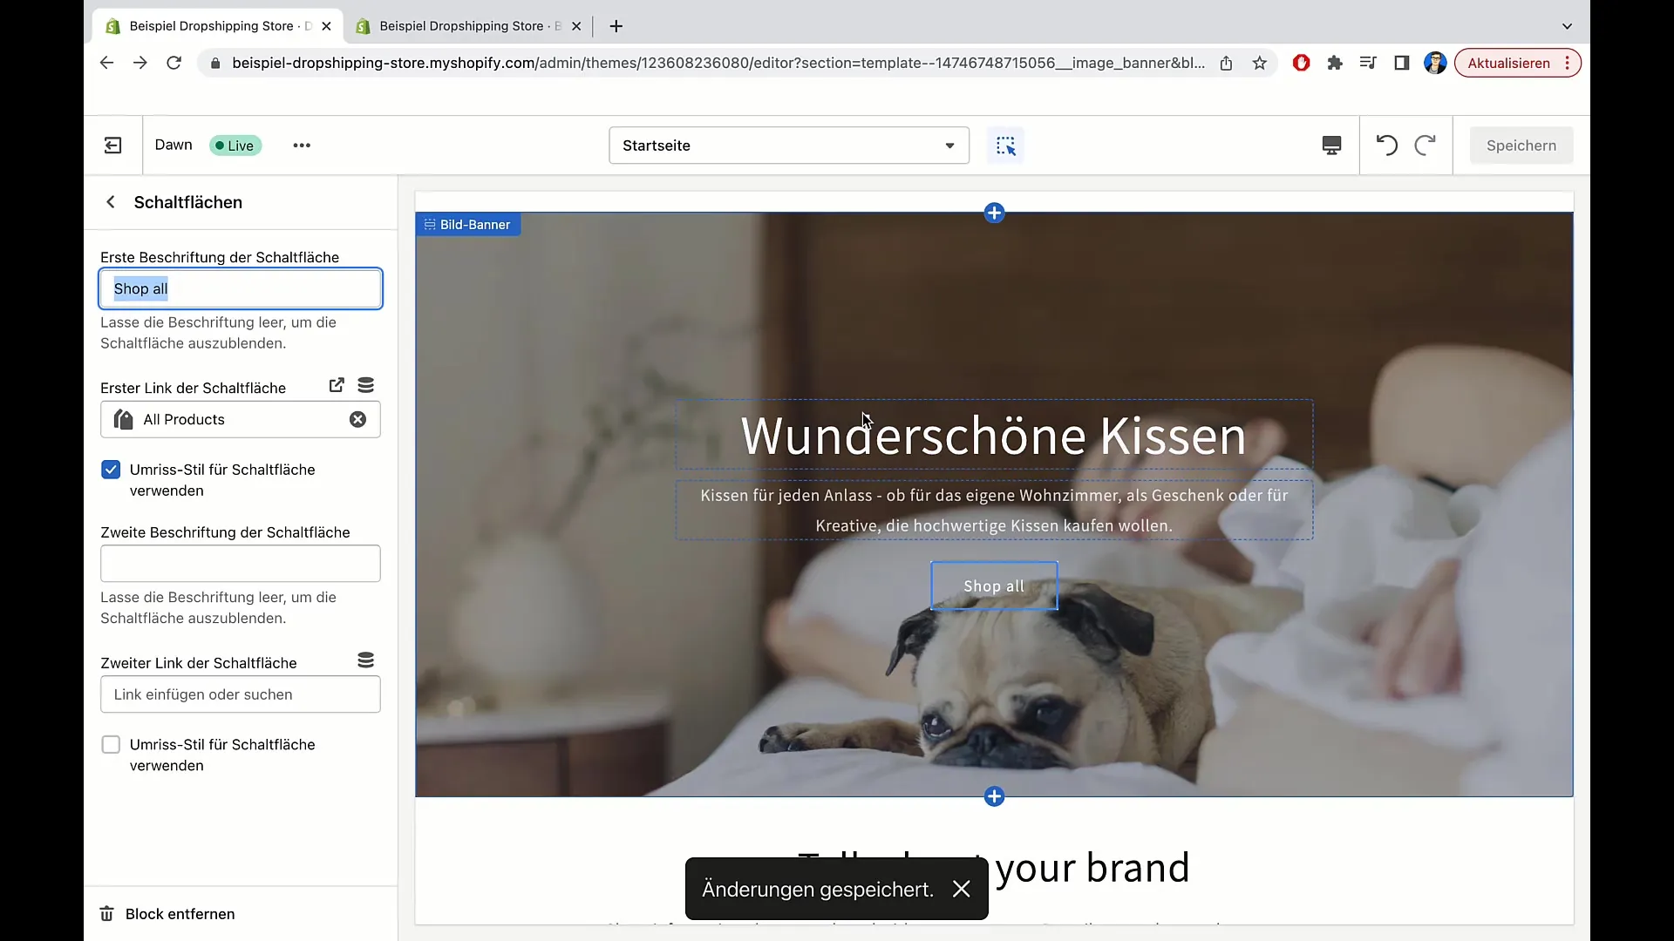Screen dimensions: 1674x941
Task: Click the desktop/mobile preview toggle icon
Action: point(1331,145)
